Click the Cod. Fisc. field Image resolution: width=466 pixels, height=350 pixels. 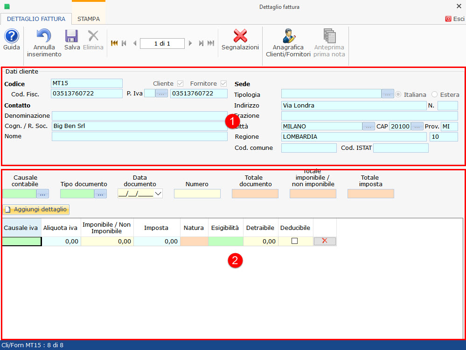86,94
